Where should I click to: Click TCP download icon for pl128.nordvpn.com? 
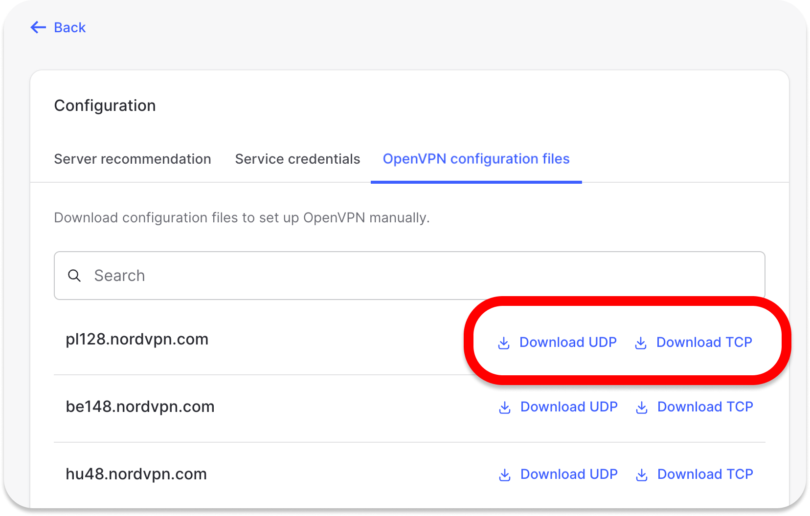[x=641, y=343]
